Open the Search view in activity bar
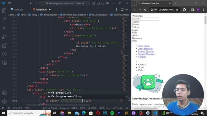This screenshot has height=116, width=207. (4, 19)
